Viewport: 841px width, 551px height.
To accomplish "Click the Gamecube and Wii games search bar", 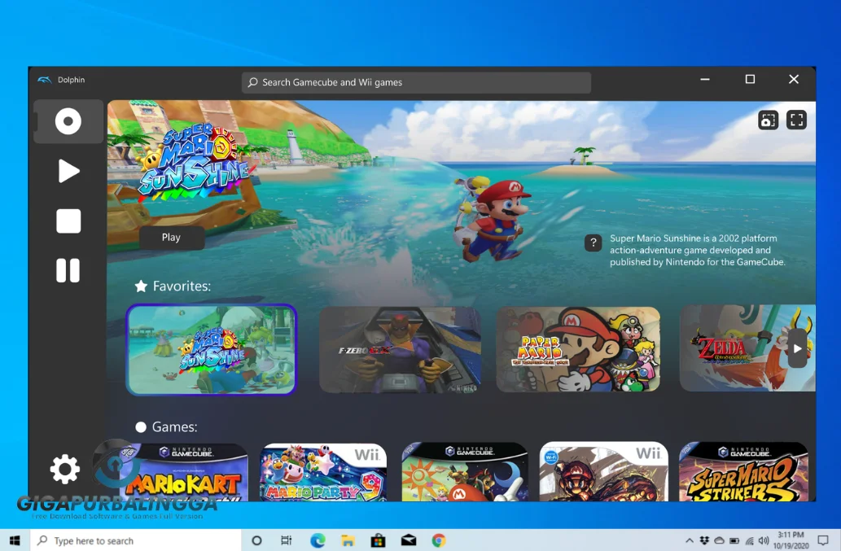I will 416,81.
